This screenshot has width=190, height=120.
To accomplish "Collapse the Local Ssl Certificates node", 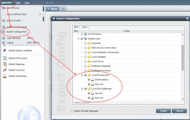I will (x=82, y=89).
